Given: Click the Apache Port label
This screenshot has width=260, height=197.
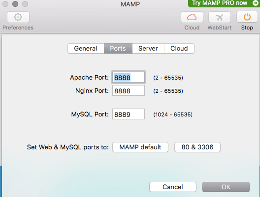Looking at the screenshot, I should 90,78.
